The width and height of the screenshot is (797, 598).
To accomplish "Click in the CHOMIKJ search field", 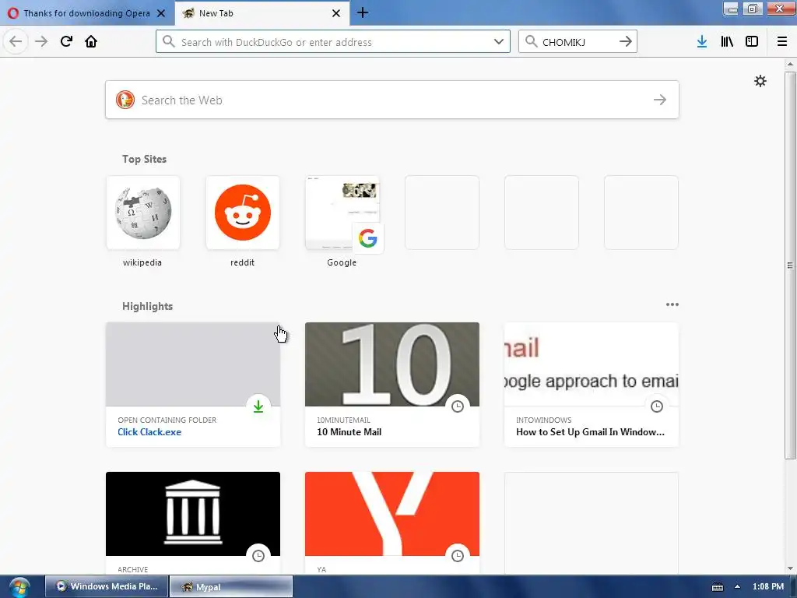I will (578, 41).
